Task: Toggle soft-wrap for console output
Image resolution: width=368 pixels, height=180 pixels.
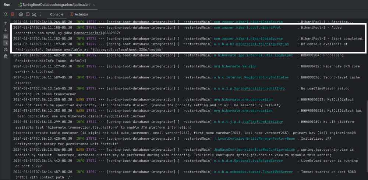Action: [6, 36]
